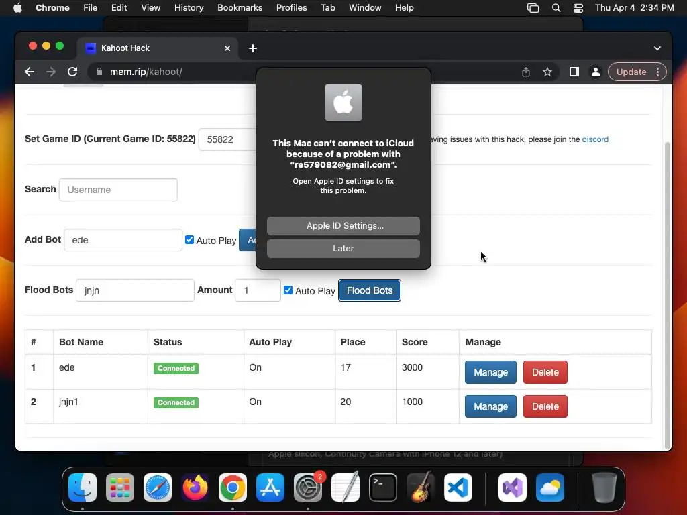Open Visual Studio Code from the dock
Image resolution: width=687 pixels, height=515 pixels.
458,488
